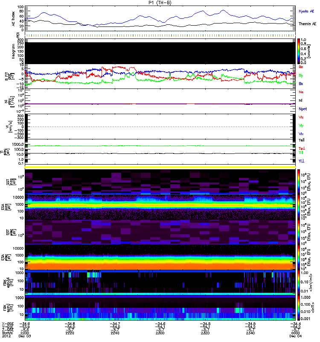This screenshot has height=342, width=320.
Task: Select the Themis AE legend label
Action: [x=307, y=24]
